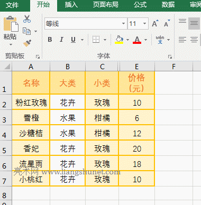Apply red font color A

(x=137, y=40)
